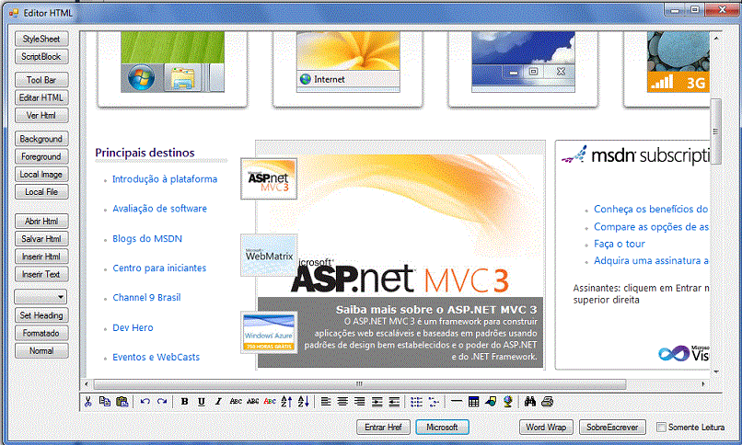The width and height of the screenshot is (742, 445).
Task: Click the Local Image button
Action: (x=41, y=175)
